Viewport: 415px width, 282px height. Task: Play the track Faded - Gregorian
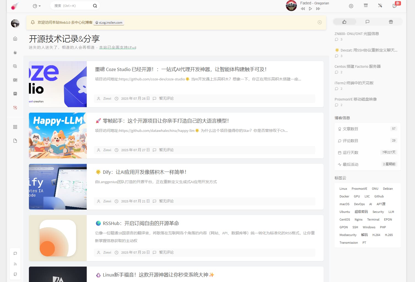pos(310,9)
